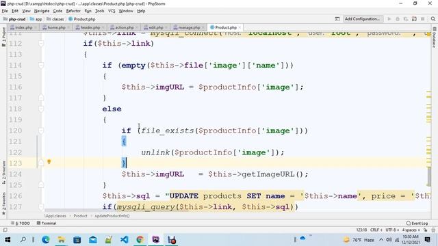Switch to the edit.php editor tab

click(x=156, y=27)
